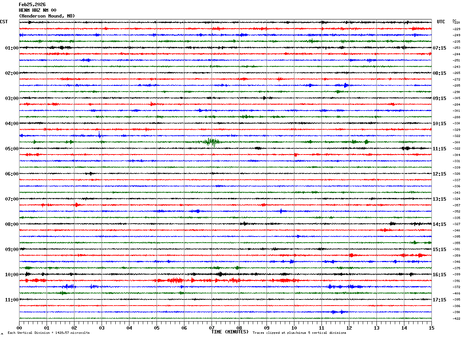Select the 05:00 CST time label
462x338 pixels.
tap(12, 149)
